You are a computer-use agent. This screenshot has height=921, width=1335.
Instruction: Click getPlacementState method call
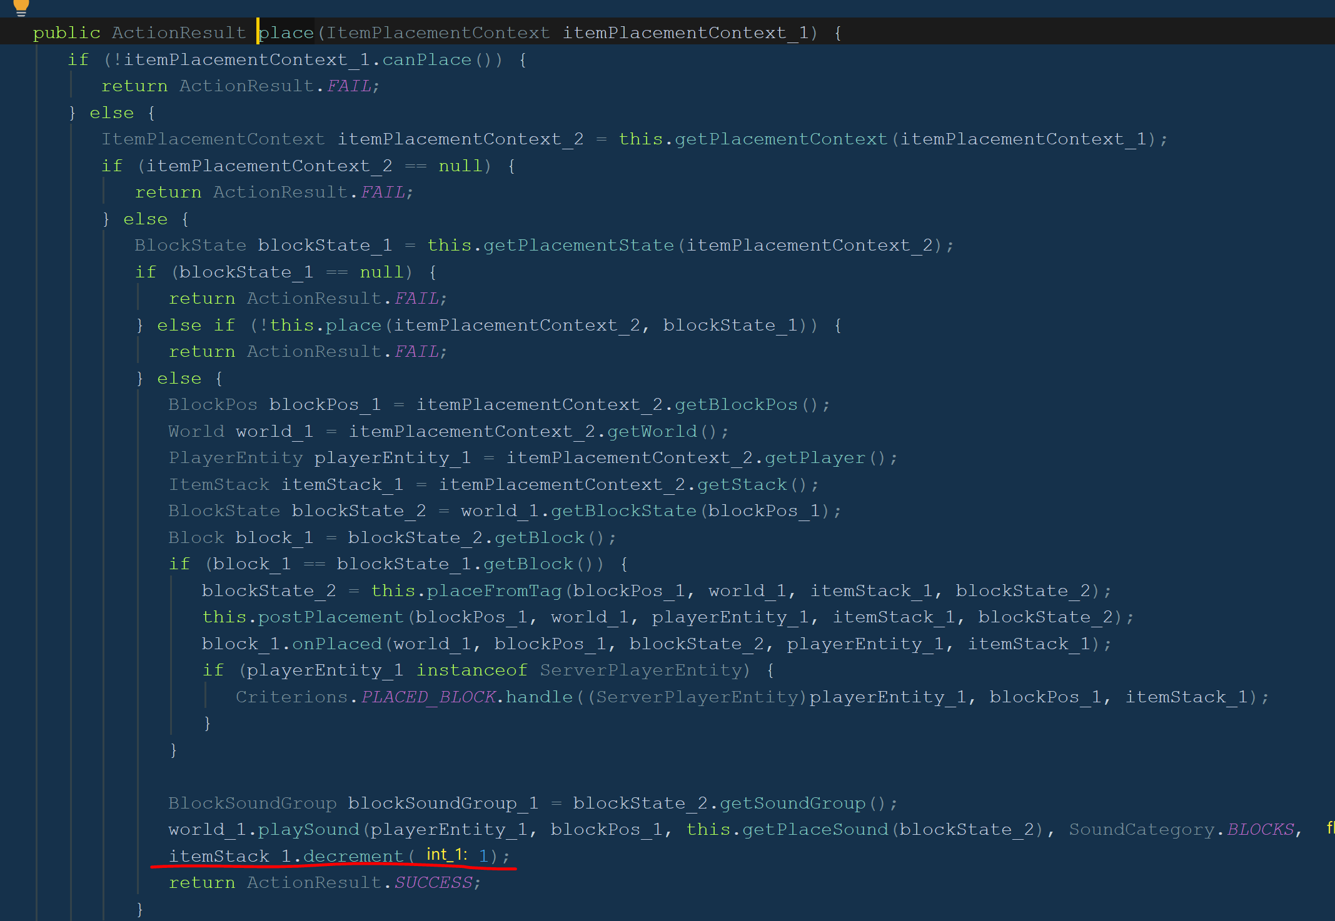[578, 245]
